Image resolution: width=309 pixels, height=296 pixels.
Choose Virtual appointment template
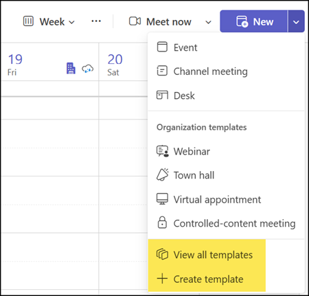[226, 199]
